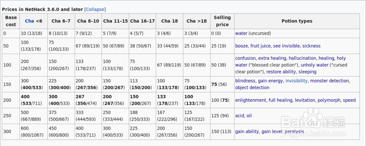Select the selling price cell 100 (75)
Screen dimensions: 366x146
coord(222,100)
